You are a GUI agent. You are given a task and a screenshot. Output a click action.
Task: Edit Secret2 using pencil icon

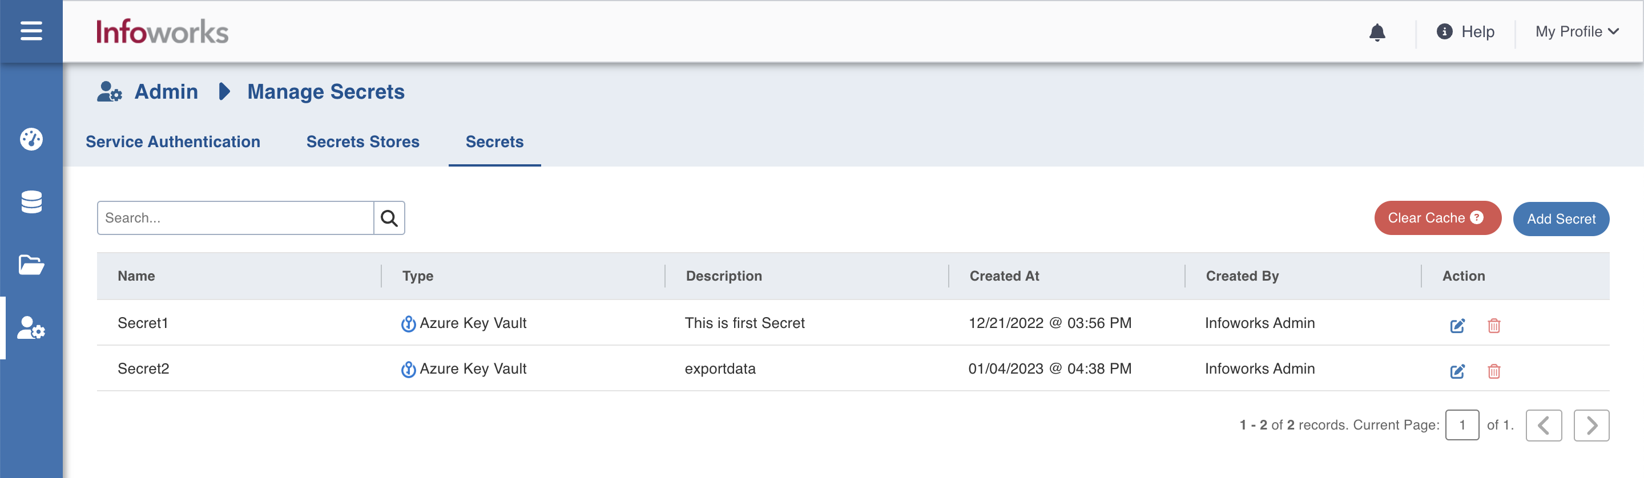tap(1457, 371)
